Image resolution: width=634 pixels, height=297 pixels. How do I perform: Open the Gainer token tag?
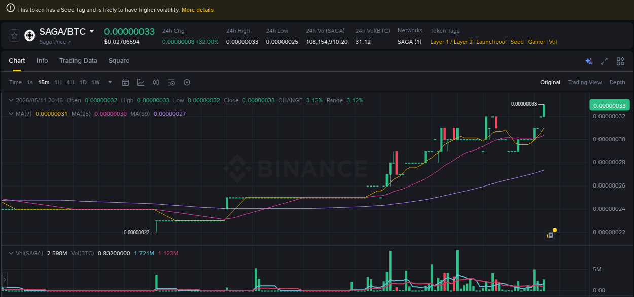(x=537, y=42)
